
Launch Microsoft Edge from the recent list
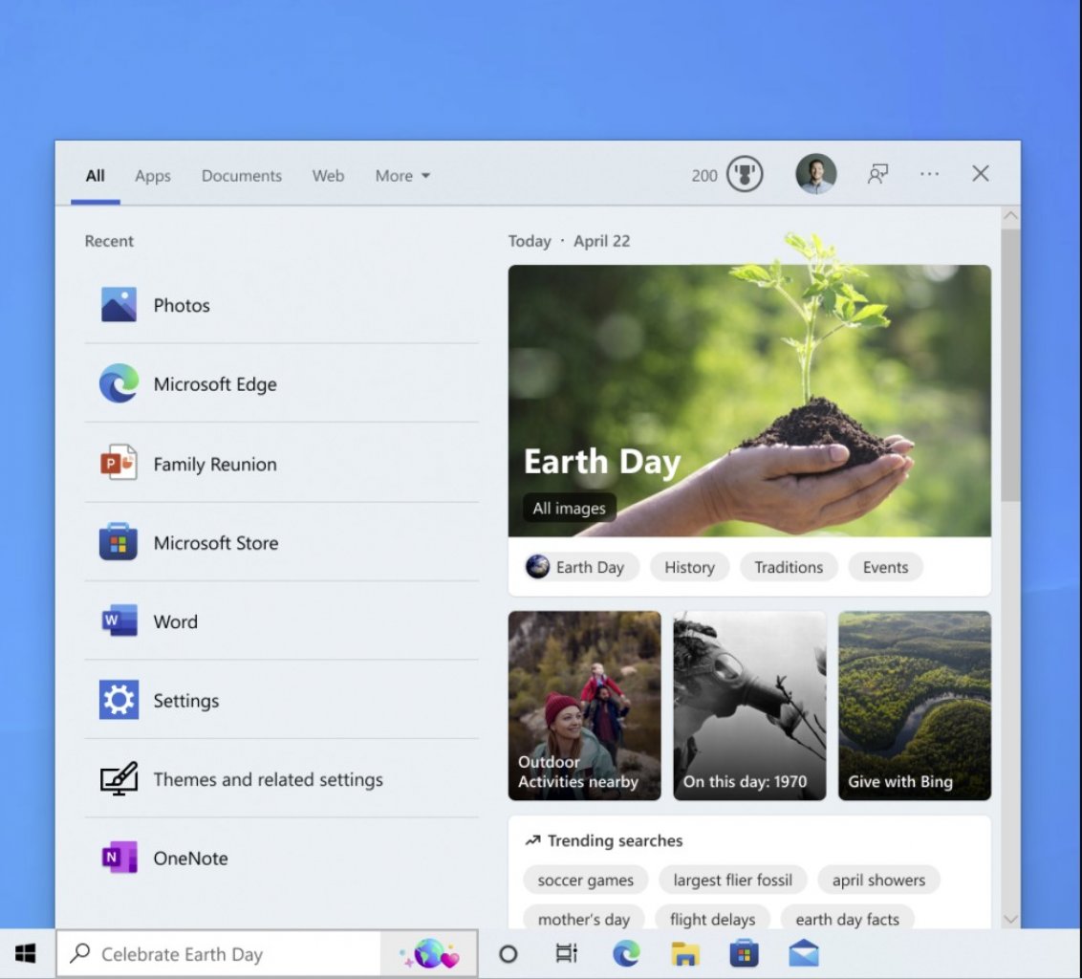tap(282, 383)
